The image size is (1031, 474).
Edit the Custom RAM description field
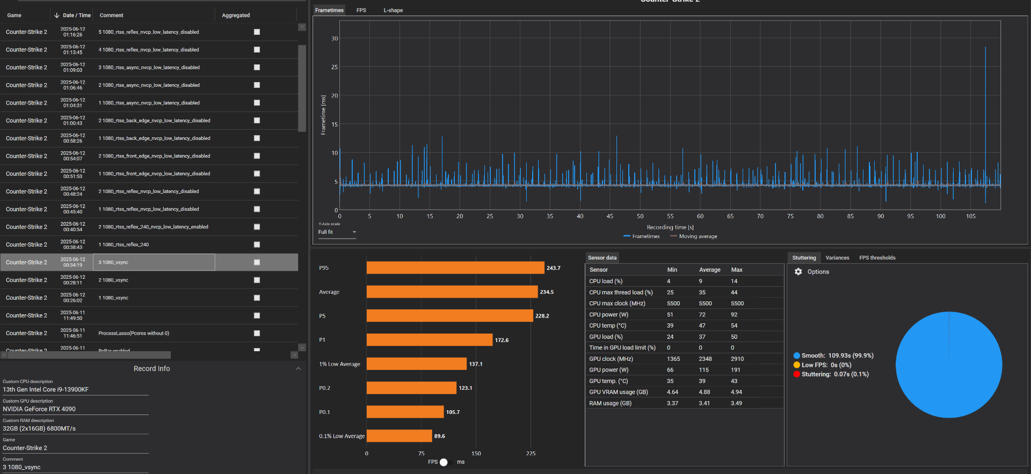coord(75,428)
